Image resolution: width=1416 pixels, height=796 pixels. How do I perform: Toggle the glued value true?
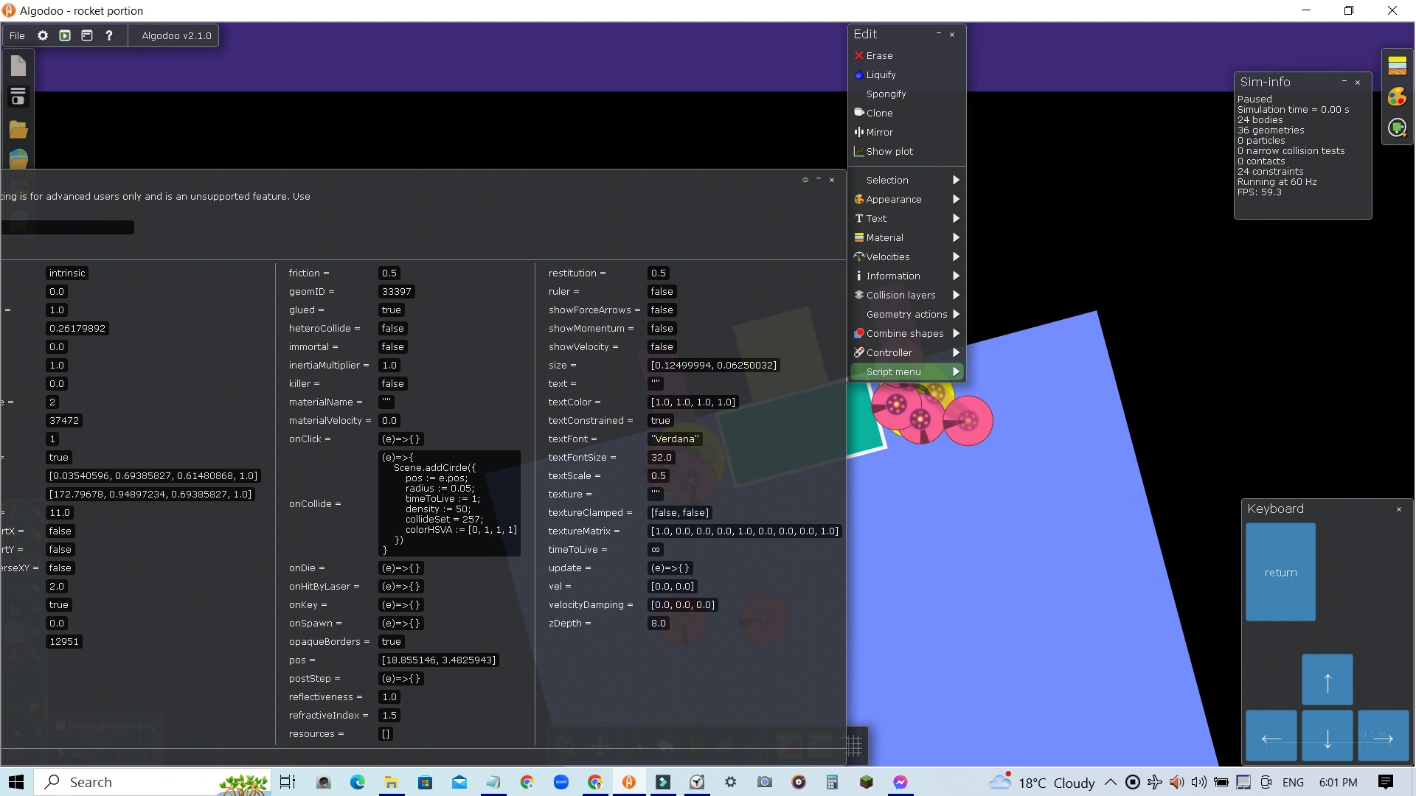tap(391, 310)
